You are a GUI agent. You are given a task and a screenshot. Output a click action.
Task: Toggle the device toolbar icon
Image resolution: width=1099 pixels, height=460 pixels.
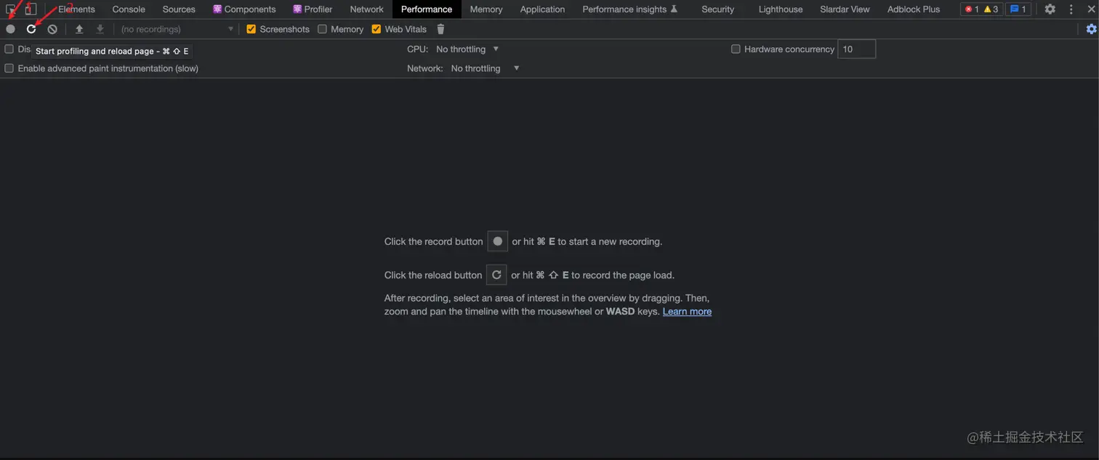(x=31, y=9)
